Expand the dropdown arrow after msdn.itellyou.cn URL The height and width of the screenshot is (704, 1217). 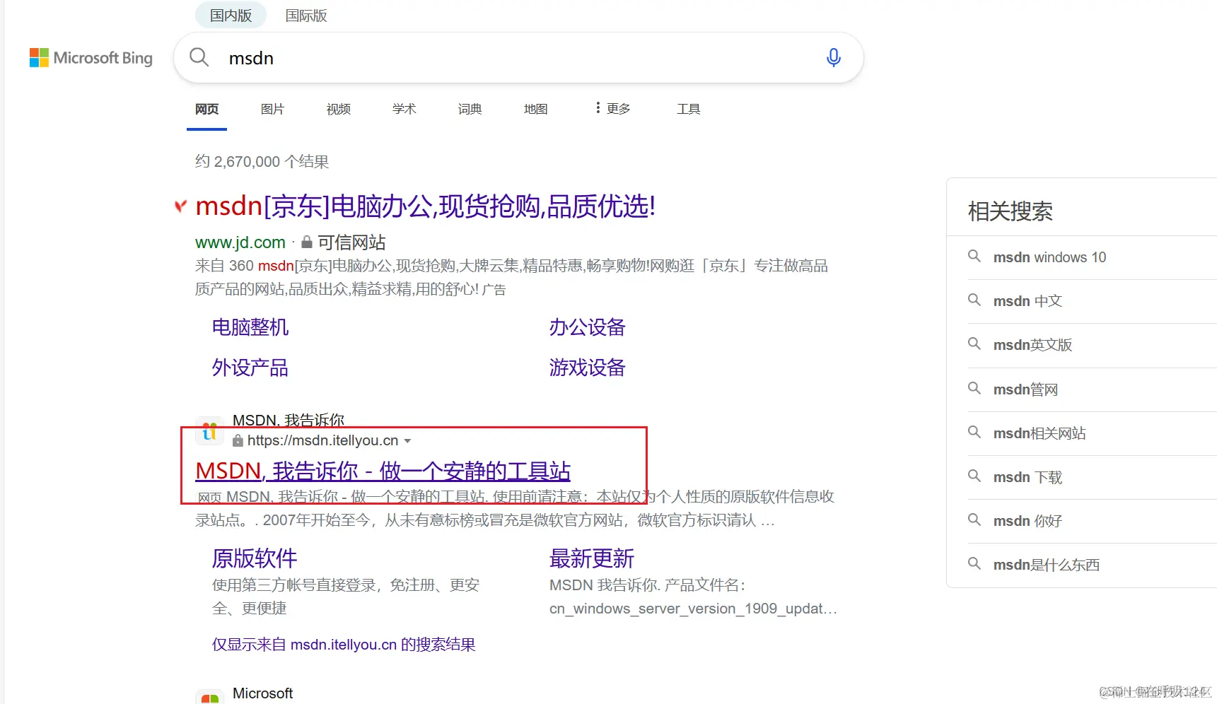[x=407, y=441]
